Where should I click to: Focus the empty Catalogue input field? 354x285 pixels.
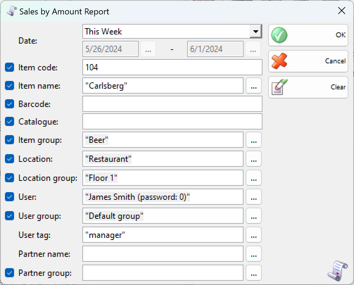pos(172,121)
